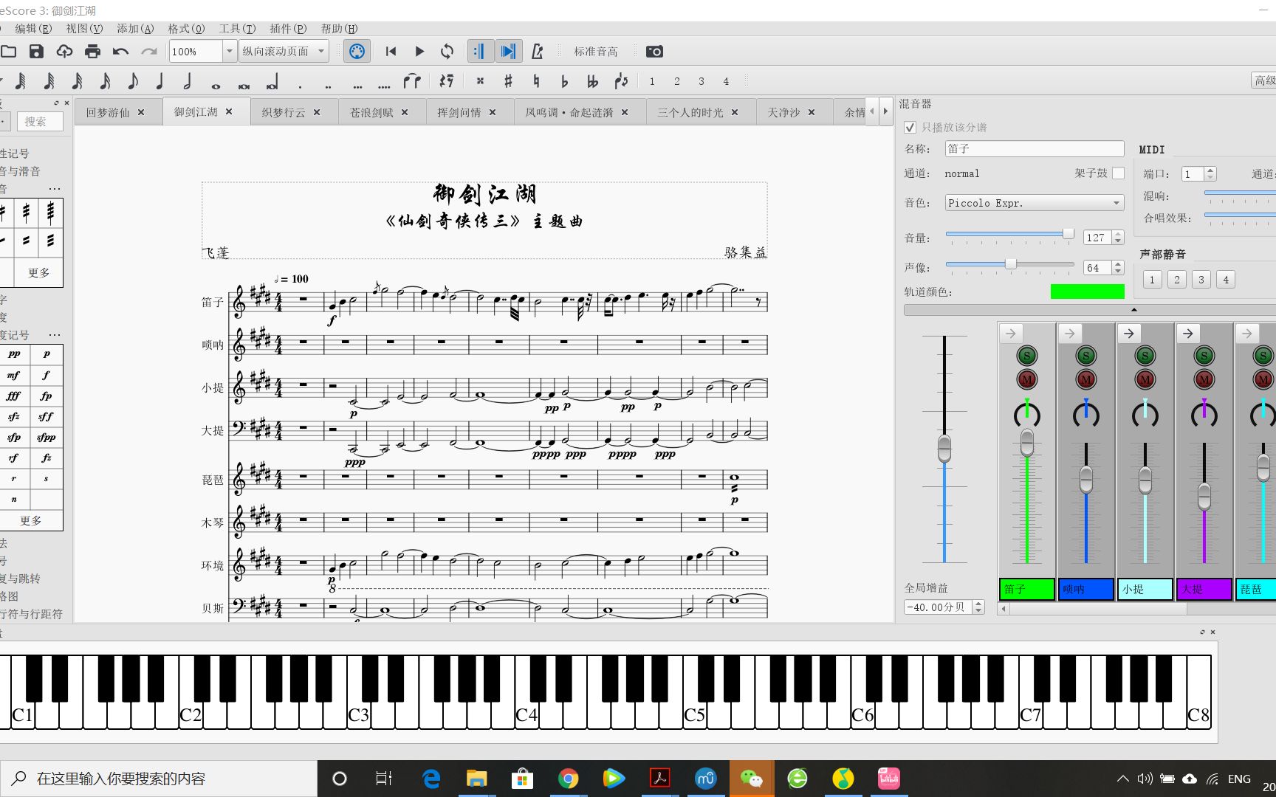Viewport: 1276px width, 797px height.
Task: Apply the flat accidental
Action: pyautogui.click(x=564, y=80)
